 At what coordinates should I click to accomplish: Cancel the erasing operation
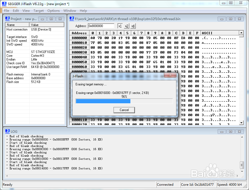pos(124,110)
